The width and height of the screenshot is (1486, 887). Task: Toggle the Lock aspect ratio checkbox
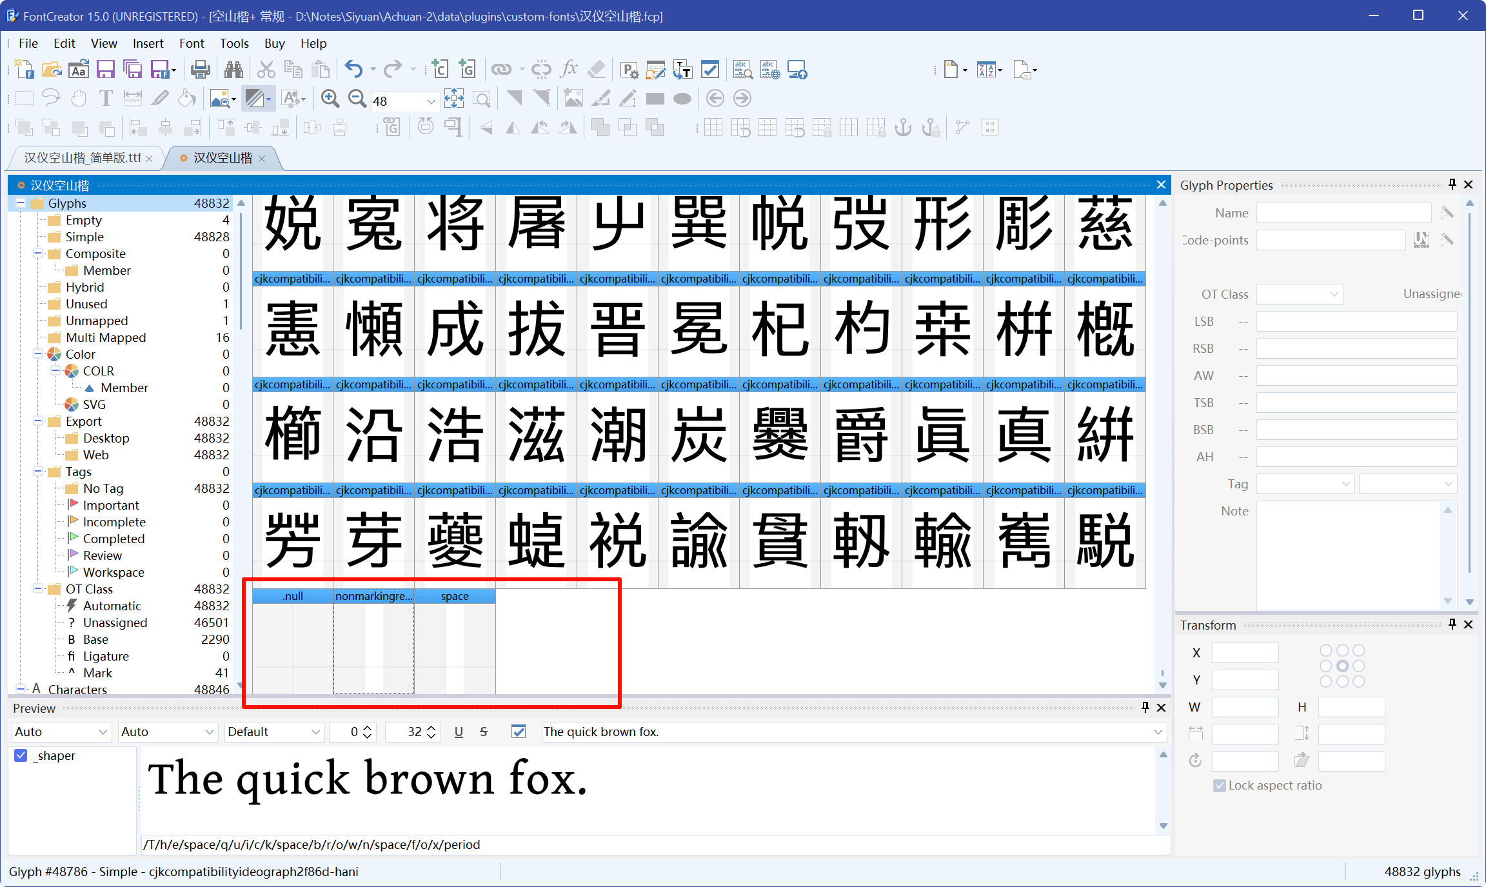1220,785
